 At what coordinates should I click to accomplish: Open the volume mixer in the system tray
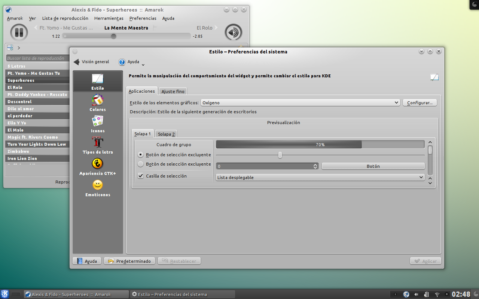417,295
